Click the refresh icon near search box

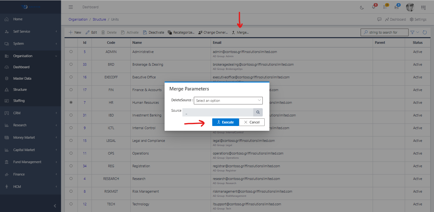click(425, 32)
